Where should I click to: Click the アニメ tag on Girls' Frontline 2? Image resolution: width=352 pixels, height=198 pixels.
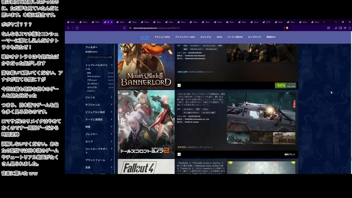205,109
